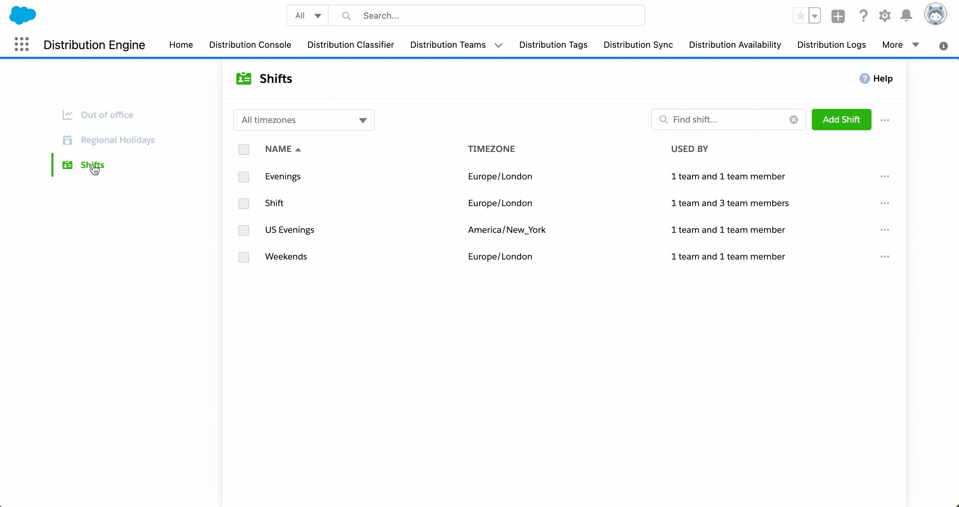
Task: Open the Distribution Classifier tab
Action: click(x=350, y=45)
